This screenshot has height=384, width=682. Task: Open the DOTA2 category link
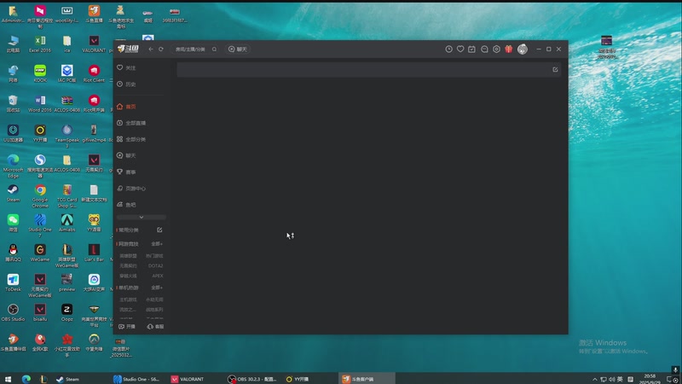[155, 266]
